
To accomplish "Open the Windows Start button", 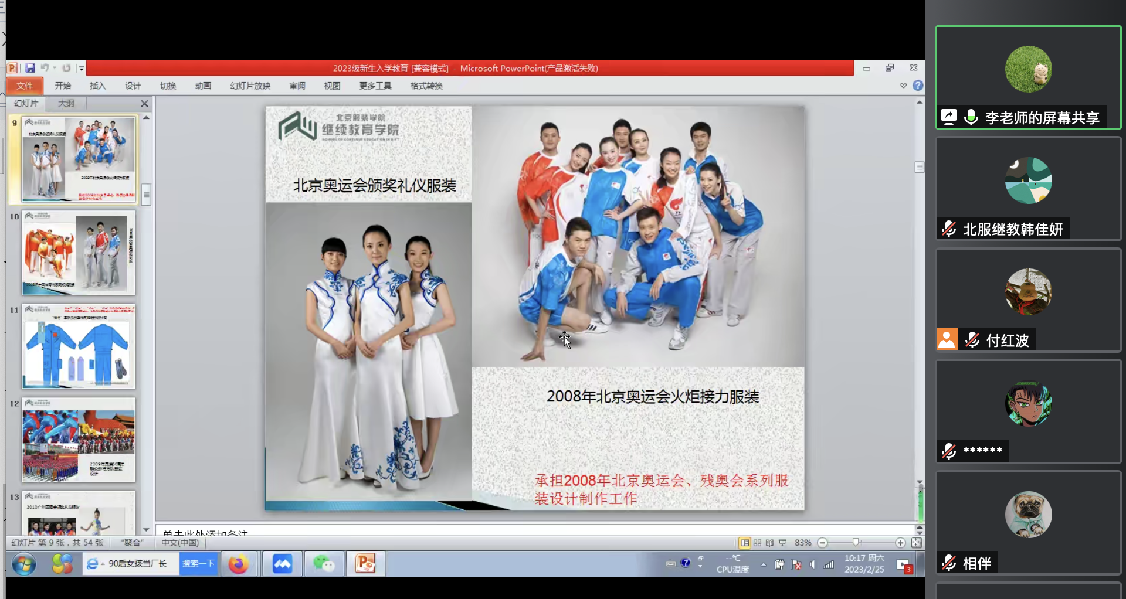I will (x=24, y=564).
